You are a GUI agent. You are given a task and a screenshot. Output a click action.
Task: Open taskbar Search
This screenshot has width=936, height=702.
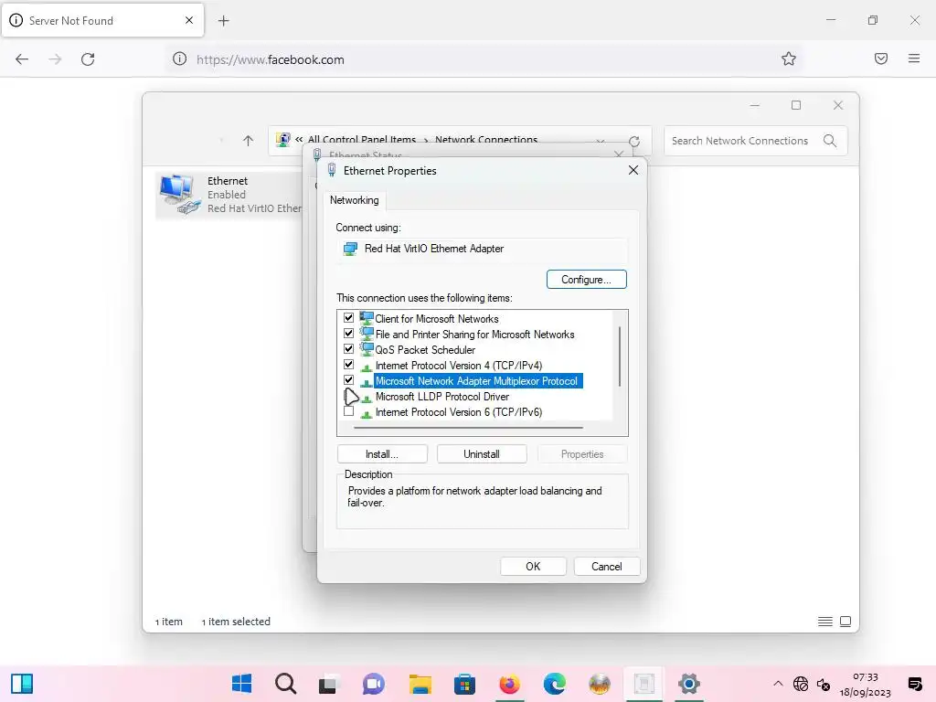(x=286, y=684)
